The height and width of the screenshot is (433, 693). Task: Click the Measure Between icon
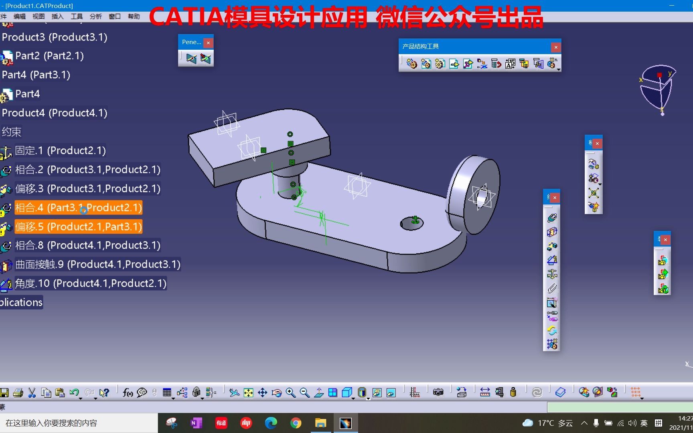click(x=485, y=393)
